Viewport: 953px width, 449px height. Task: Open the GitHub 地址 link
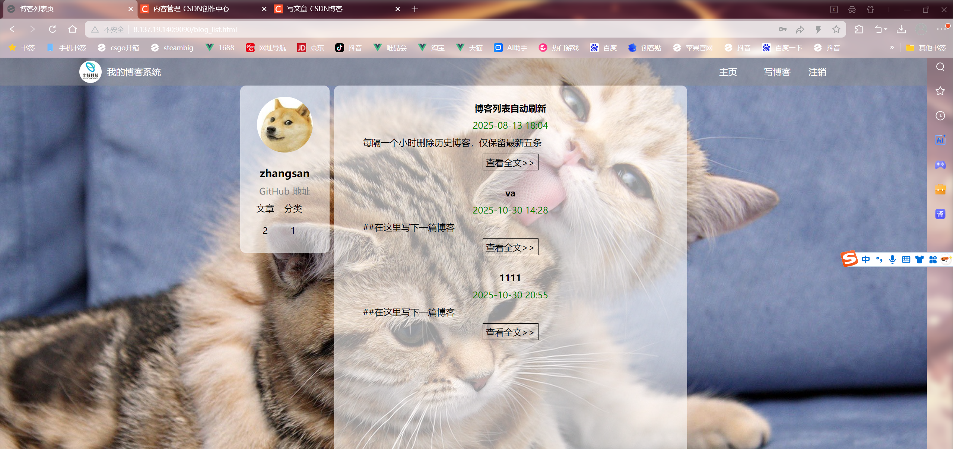[285, 191]
